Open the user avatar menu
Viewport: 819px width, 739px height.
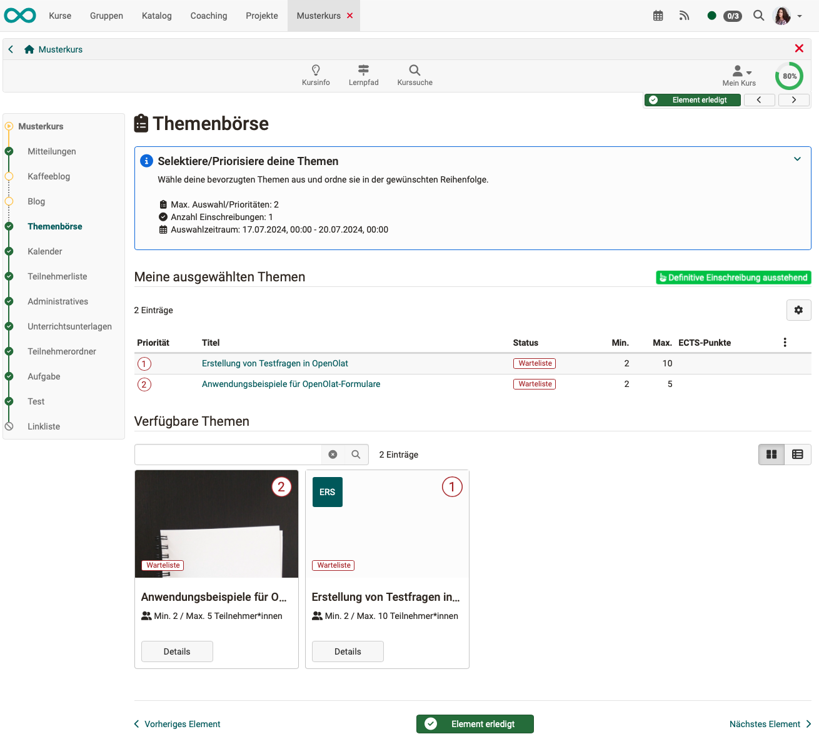click(786, 16)
